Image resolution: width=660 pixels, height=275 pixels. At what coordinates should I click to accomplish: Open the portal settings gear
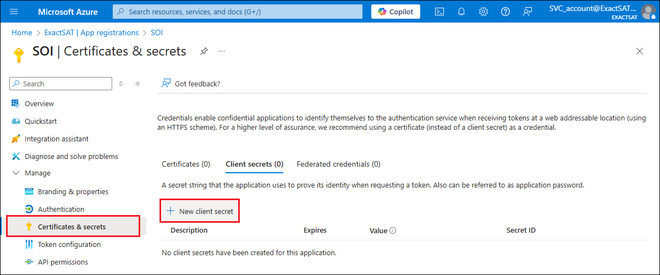[x=483, y=12]
